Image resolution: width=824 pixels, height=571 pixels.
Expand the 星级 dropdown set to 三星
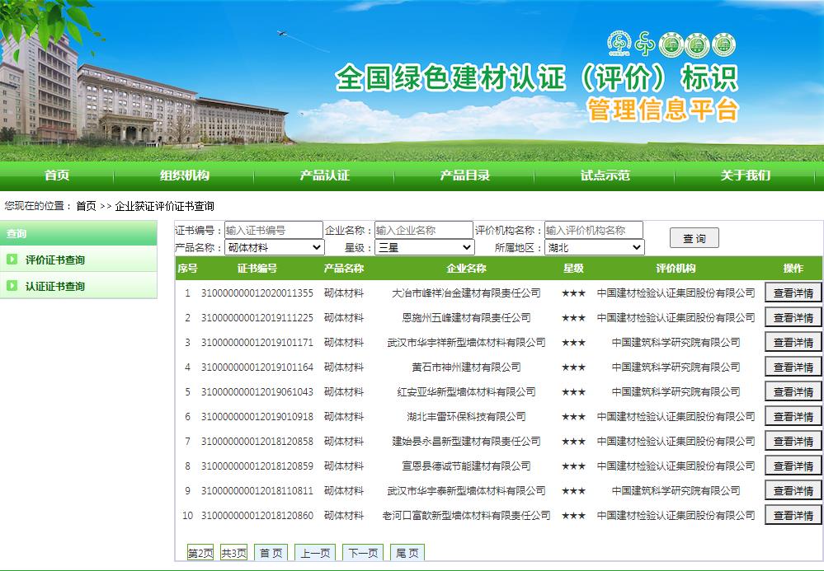(425, 247)
